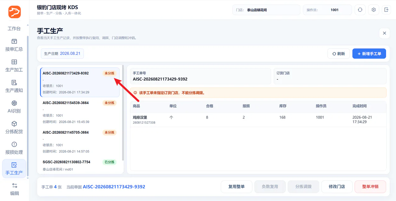Click the sidebar vertical scrollbar
This screenshot has height=201, width=396.
[x=28, y=107]
